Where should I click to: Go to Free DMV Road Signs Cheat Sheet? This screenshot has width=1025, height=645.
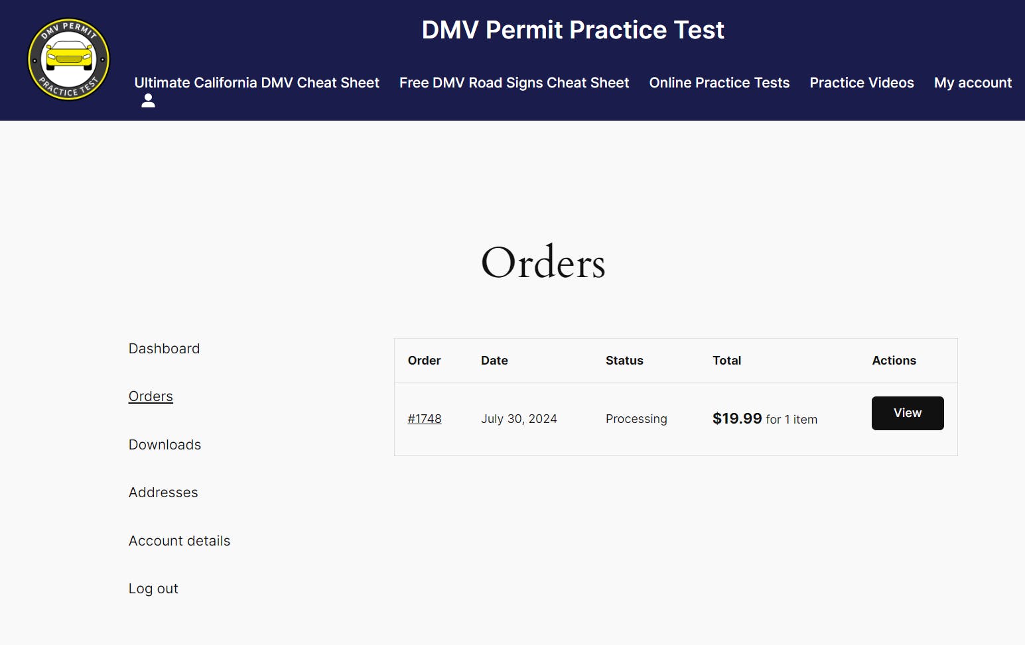(514, 83)
